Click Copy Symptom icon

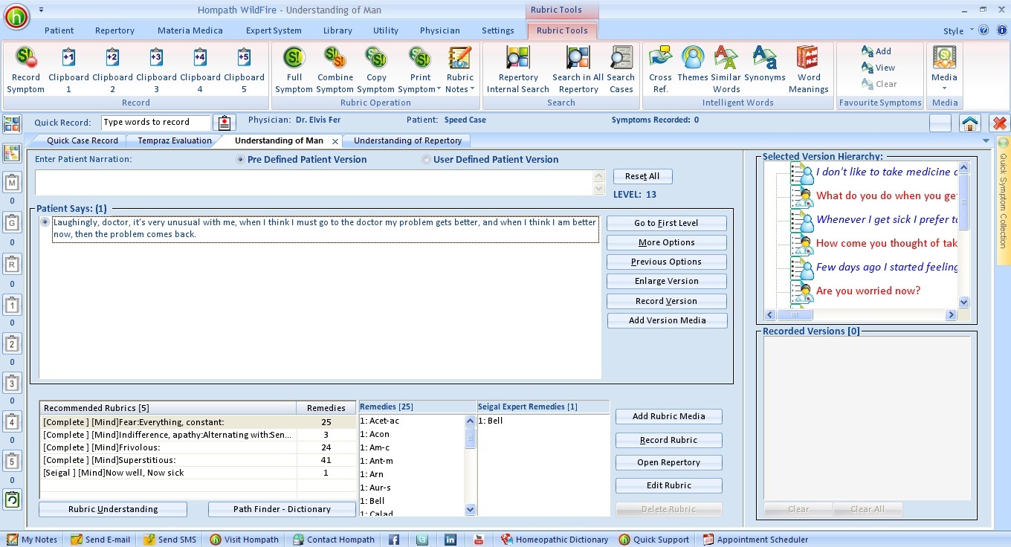(x=376, y=58)
